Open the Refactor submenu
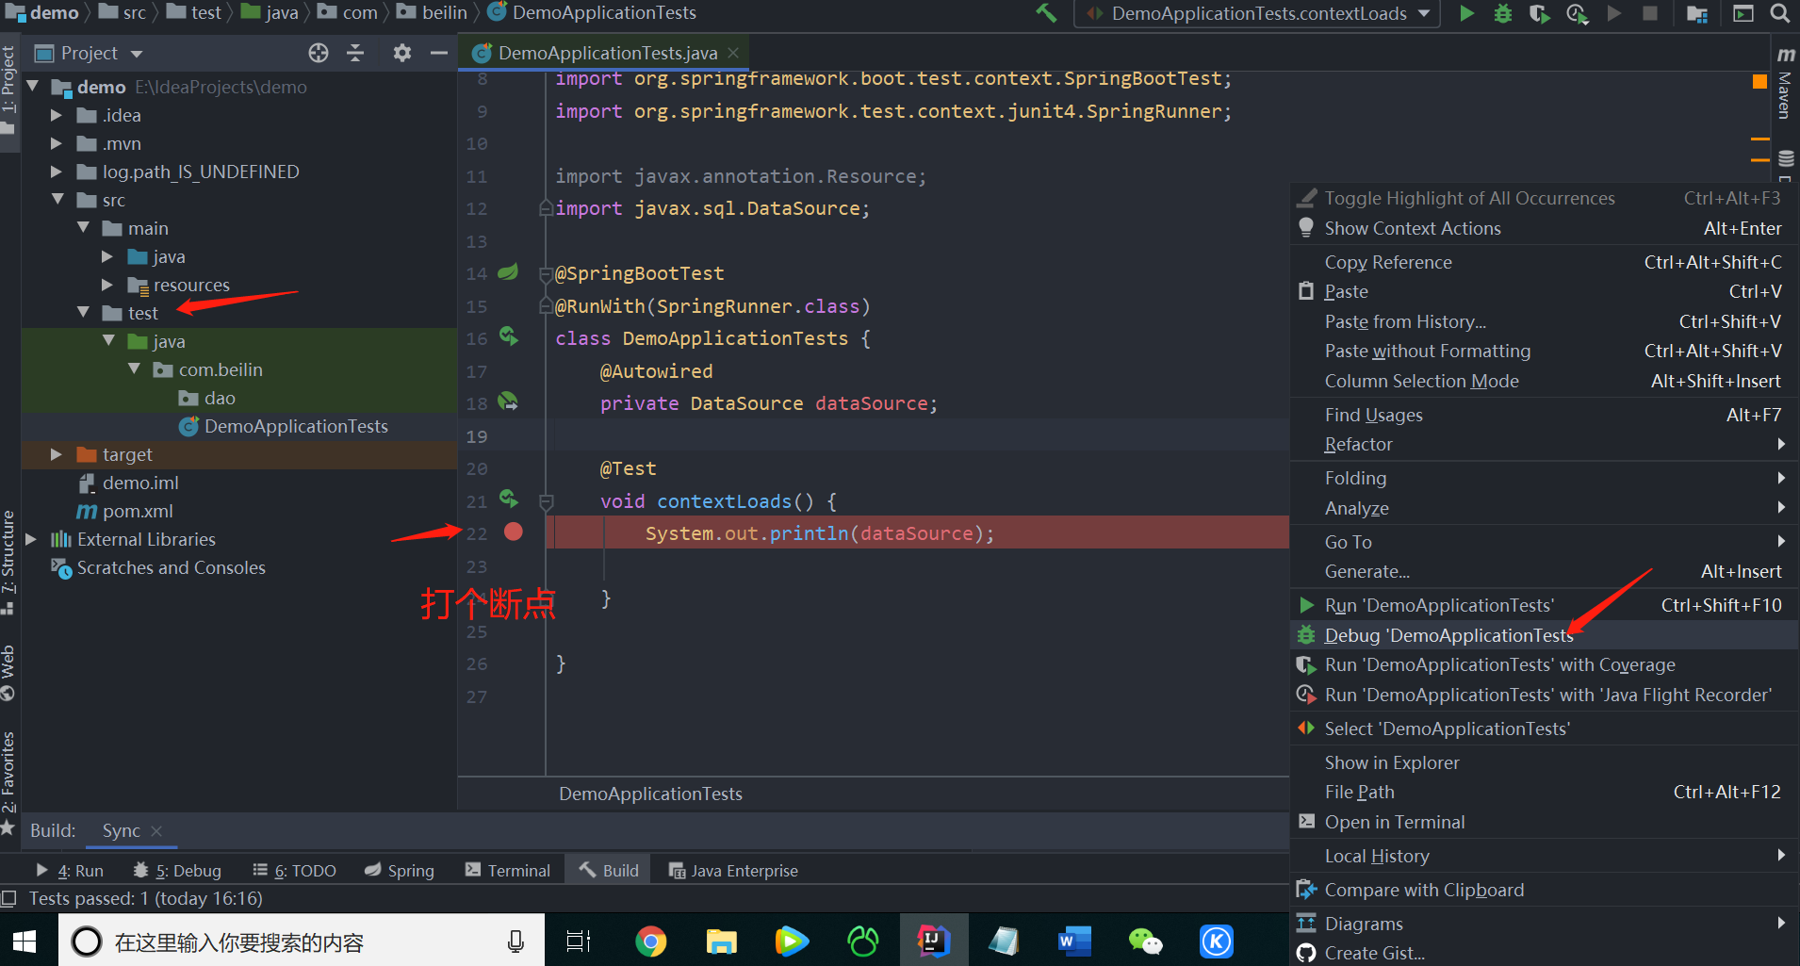 pos(1544,444)
